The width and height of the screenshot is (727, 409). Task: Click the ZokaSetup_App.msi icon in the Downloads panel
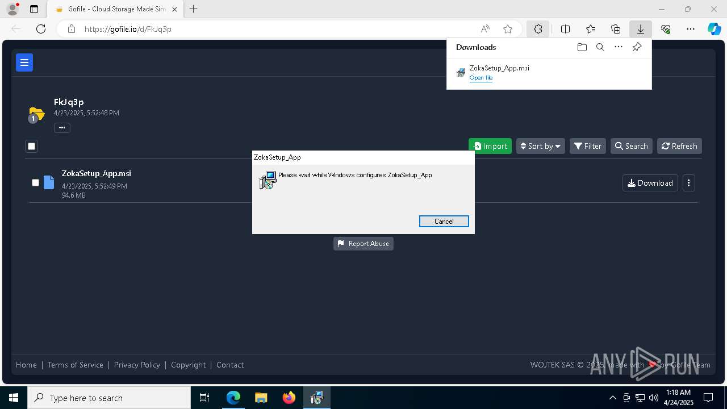pos(461,73)
